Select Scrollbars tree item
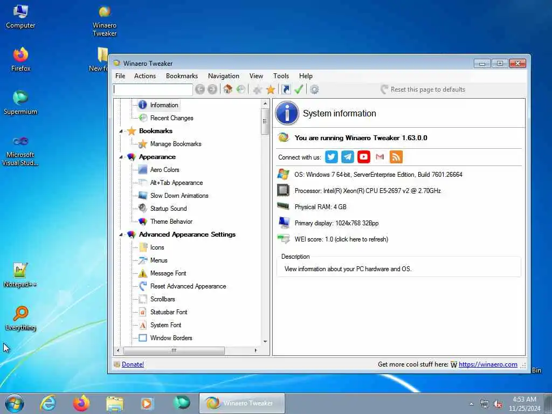 click(162, 299)
